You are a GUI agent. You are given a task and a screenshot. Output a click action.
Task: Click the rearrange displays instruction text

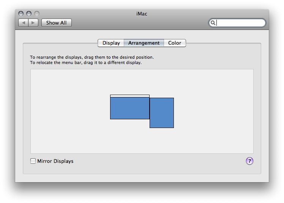tap(92, 57)
